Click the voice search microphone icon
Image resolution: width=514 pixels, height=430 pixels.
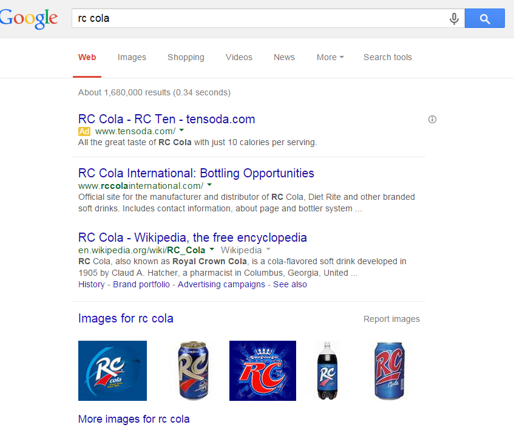[x=454, y=19]
